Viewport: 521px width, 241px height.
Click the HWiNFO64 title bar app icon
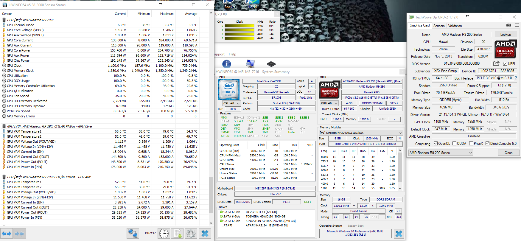(5, 5)
